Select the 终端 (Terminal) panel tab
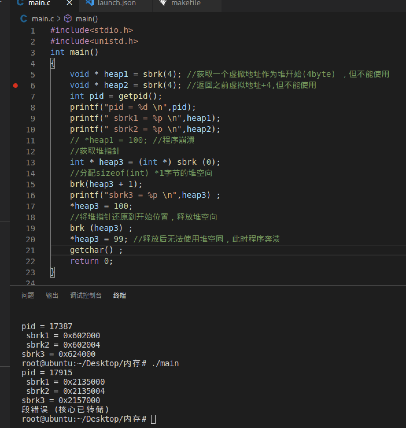 point(120,295)
